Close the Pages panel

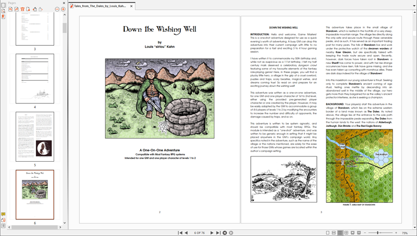coord(64,3)
